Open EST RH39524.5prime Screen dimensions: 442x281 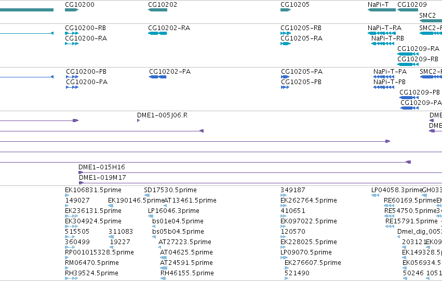91,273
